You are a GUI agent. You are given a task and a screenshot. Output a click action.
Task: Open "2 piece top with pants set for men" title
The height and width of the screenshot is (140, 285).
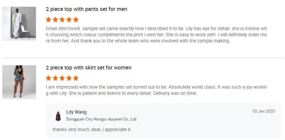(87, 9)
